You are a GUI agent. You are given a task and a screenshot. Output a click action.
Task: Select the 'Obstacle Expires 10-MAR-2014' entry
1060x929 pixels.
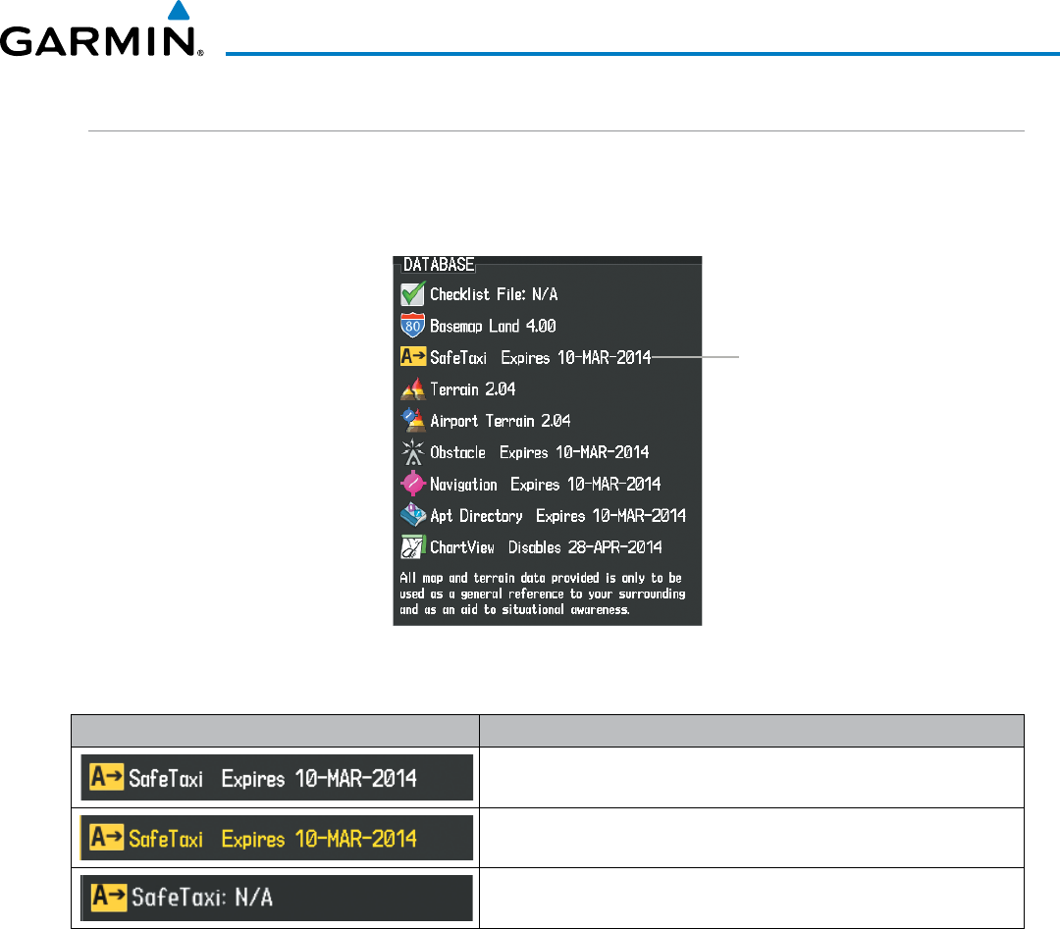point(540,452)
